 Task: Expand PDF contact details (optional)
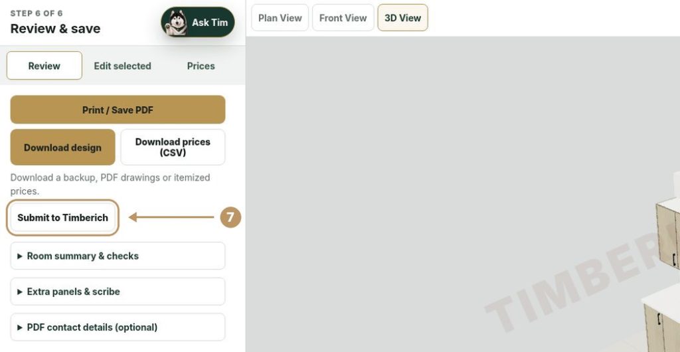118,327
